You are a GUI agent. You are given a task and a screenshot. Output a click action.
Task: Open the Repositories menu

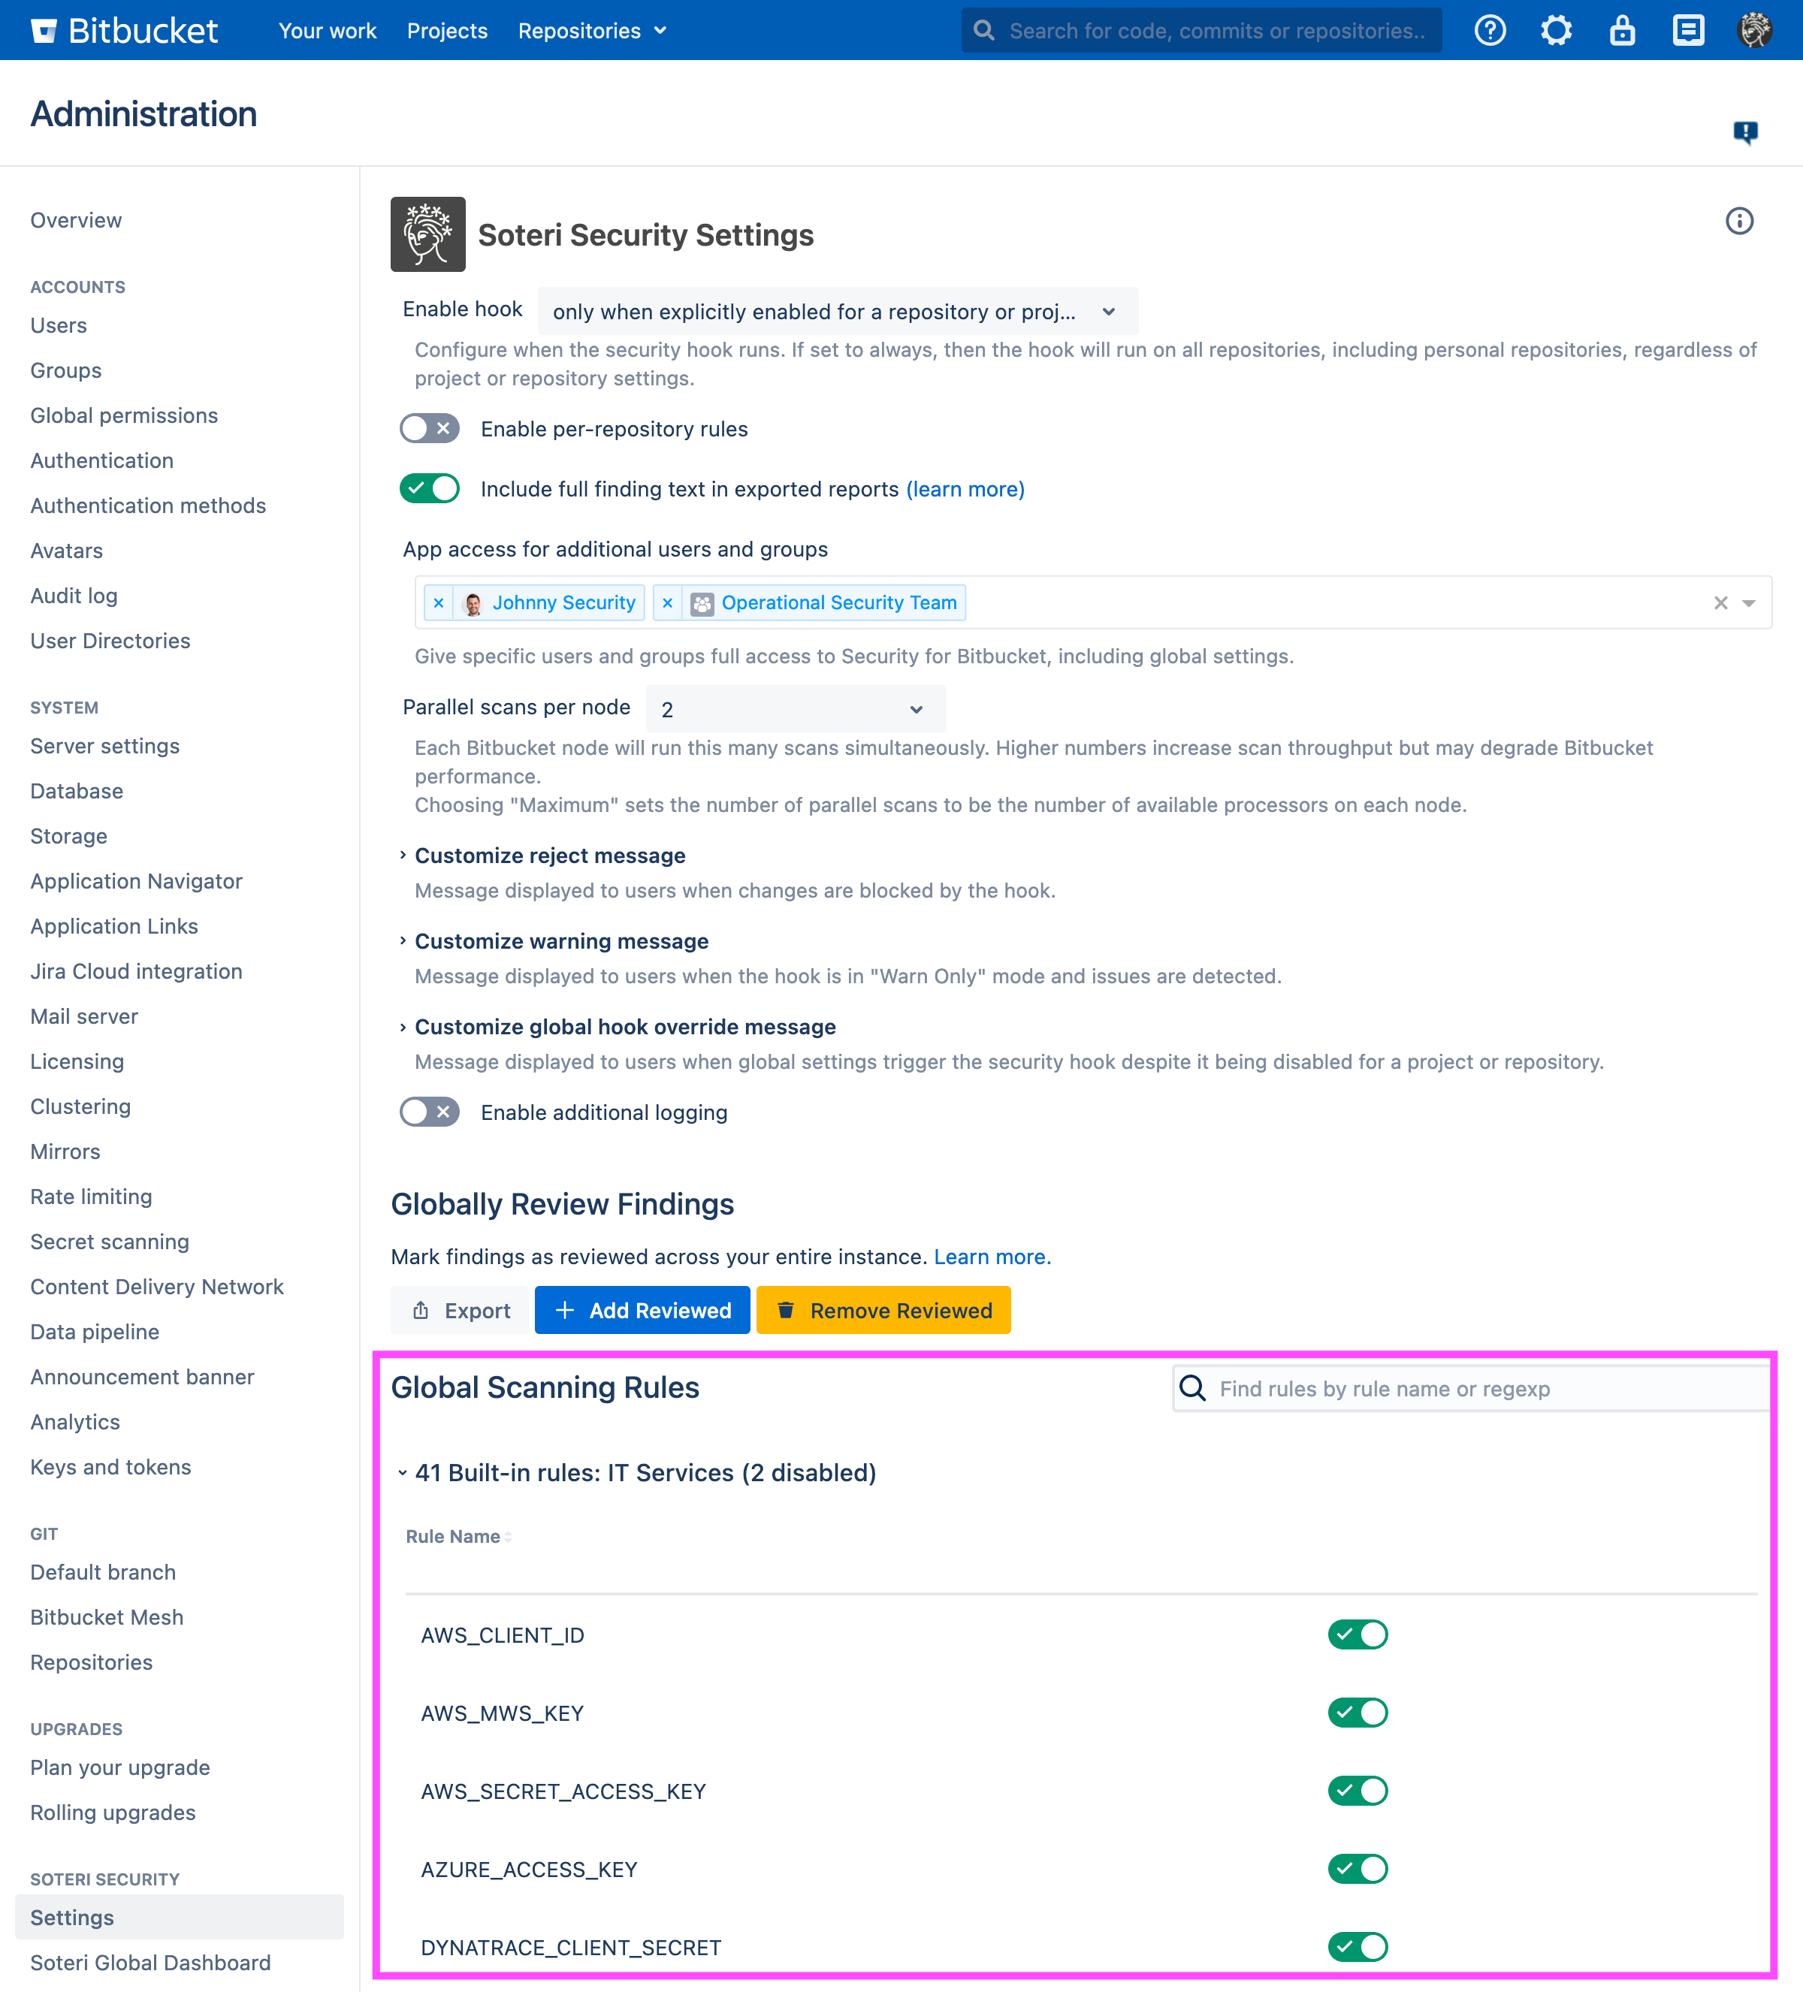pyautogui.click(x=591, y=31)
